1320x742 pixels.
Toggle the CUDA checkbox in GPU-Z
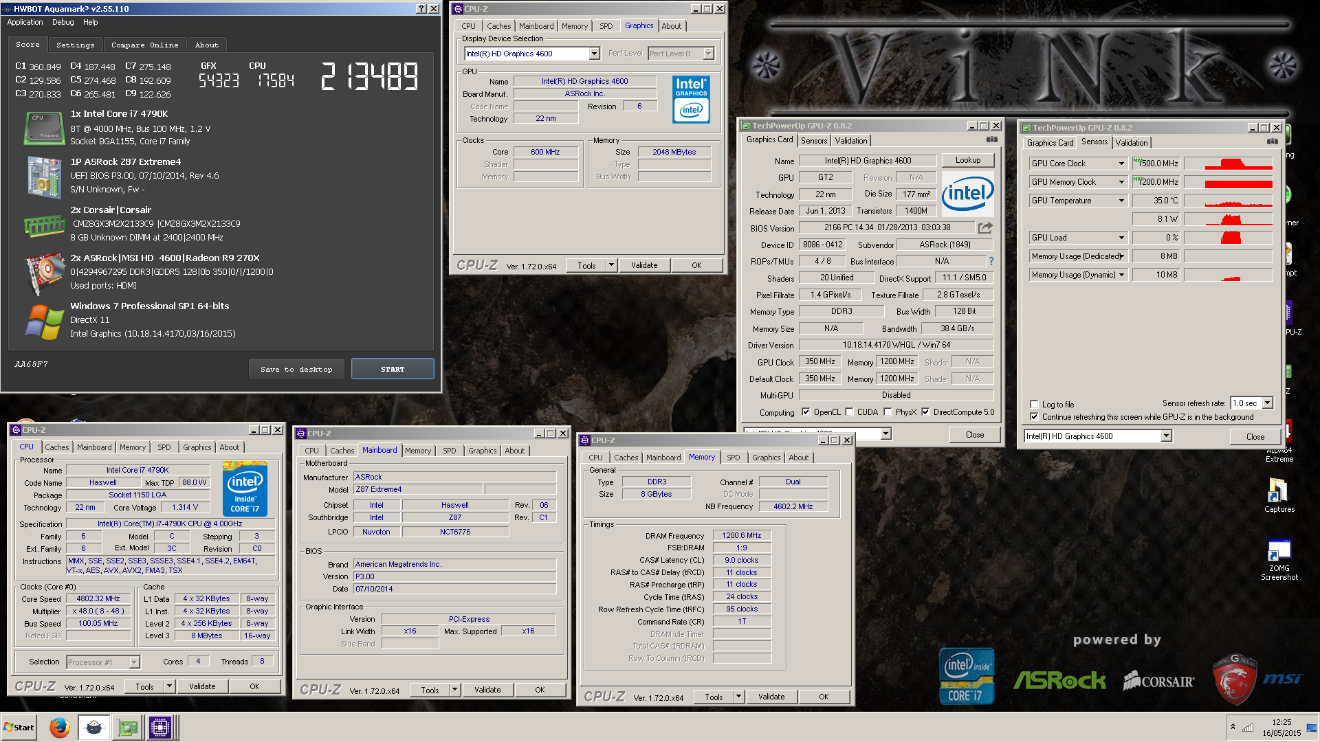(850, 412)
